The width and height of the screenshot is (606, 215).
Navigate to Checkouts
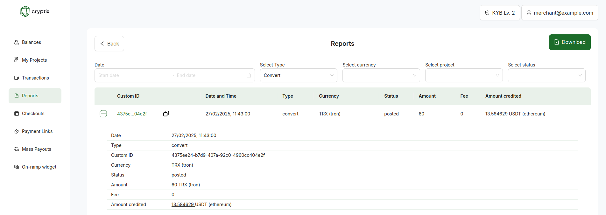35,114
